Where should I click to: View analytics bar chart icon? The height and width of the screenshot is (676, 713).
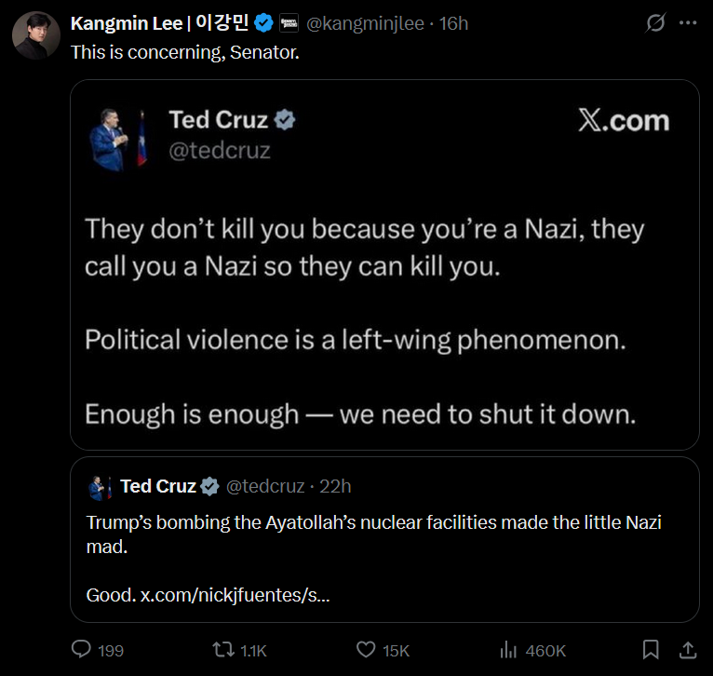(x=508, y=650)
